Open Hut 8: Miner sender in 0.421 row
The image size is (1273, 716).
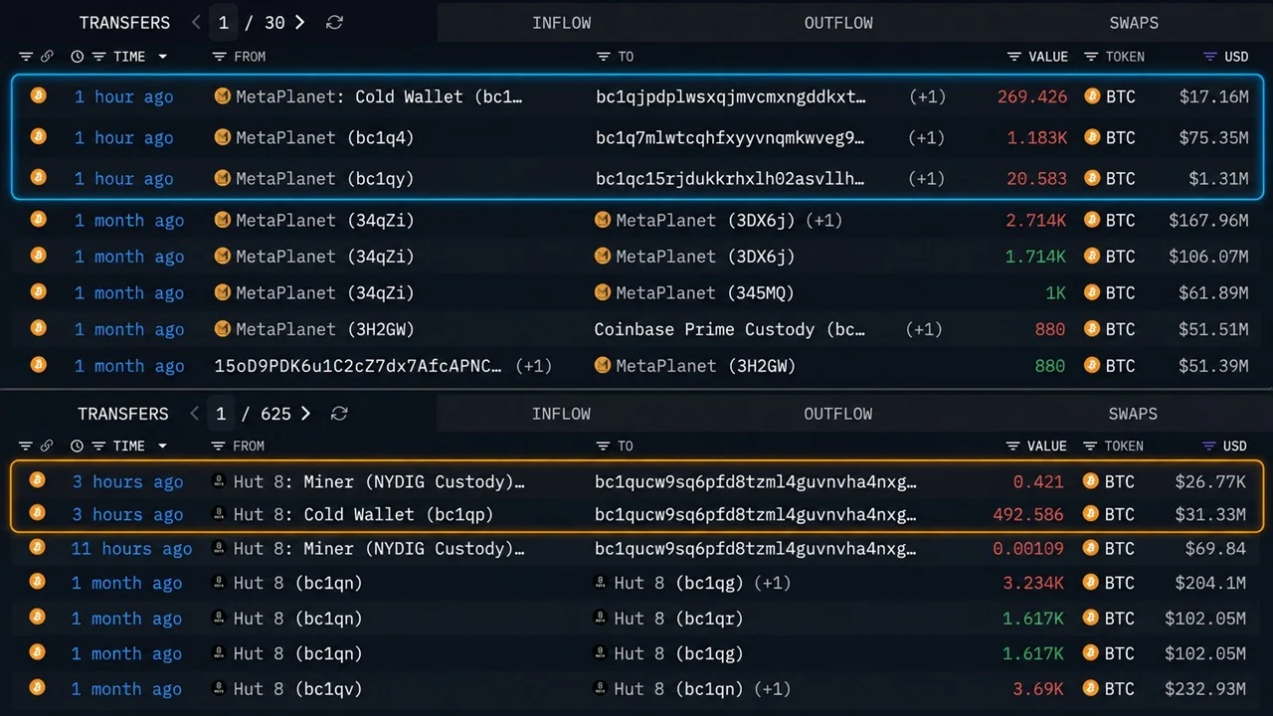[x=379, y=481]
